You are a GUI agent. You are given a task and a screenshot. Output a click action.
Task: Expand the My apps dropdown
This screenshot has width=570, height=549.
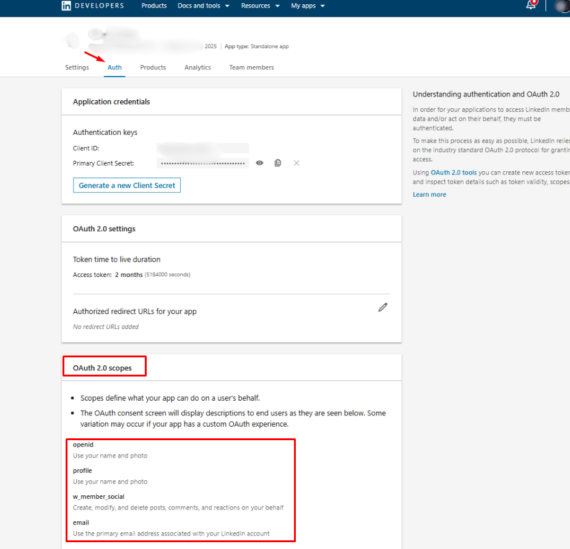click(x=308, y=6)
